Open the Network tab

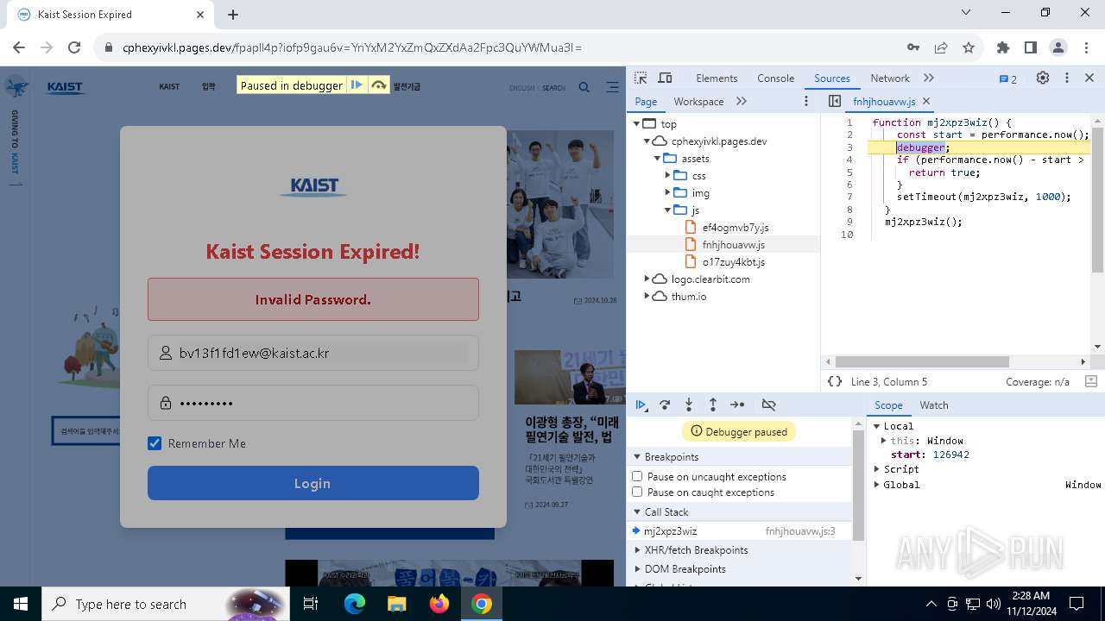[x=890, y=78]
